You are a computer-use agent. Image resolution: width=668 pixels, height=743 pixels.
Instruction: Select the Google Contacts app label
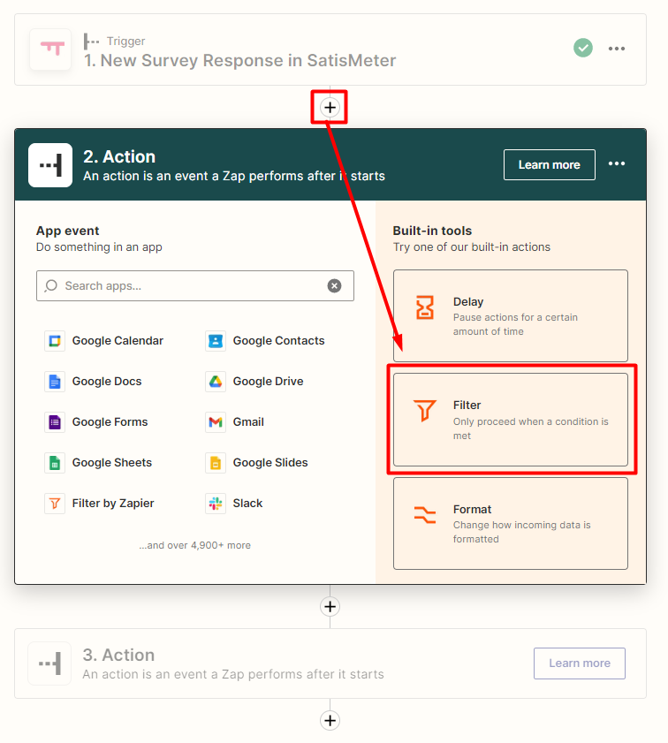pyautogui.click(x=278, y=341)
